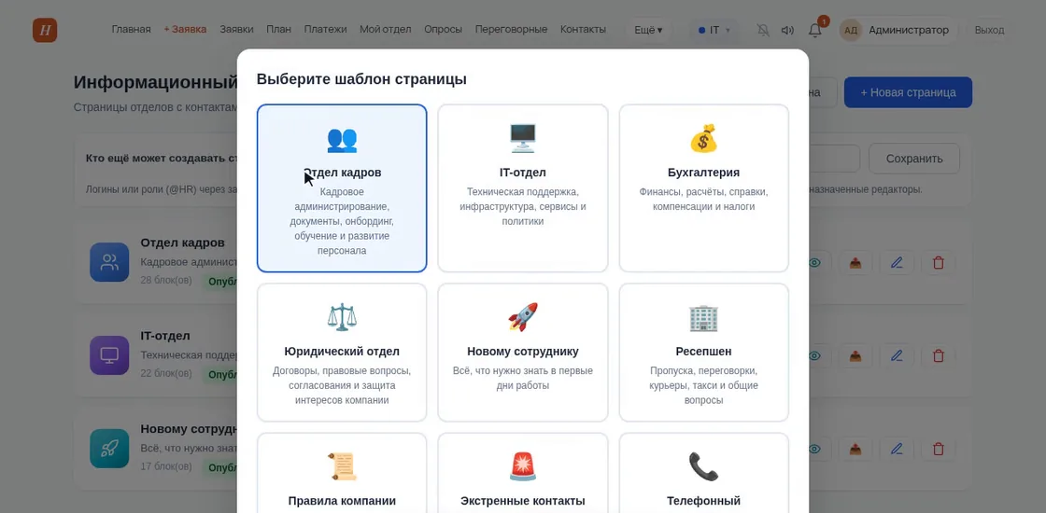
Task: Open the Опросы menu item
Action: (444, 29)
